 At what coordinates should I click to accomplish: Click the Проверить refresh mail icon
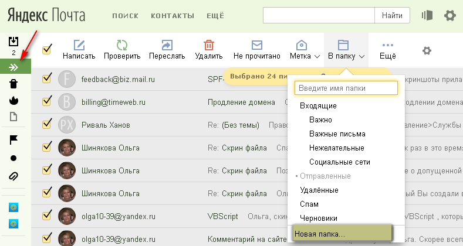click(122, 45)
